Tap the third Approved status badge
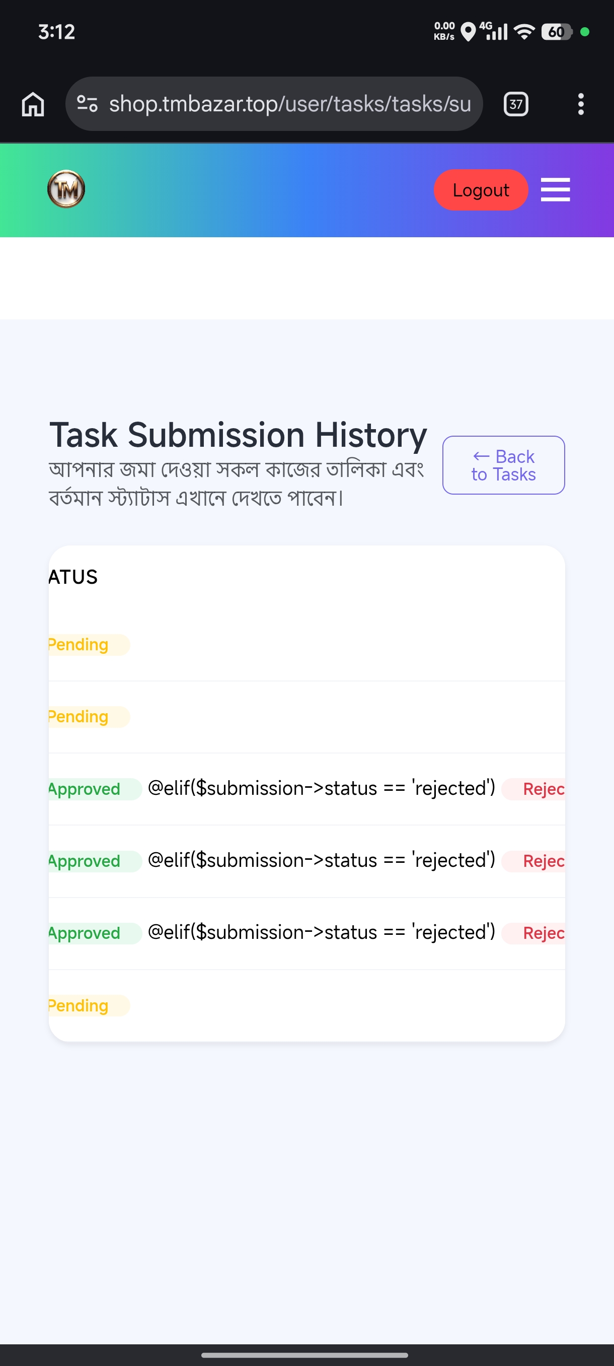The image size is (614, 1366). click(x=95, y=933)
